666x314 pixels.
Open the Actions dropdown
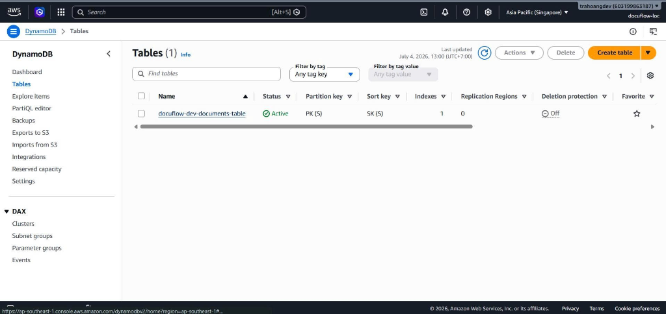tap(519, 53)
